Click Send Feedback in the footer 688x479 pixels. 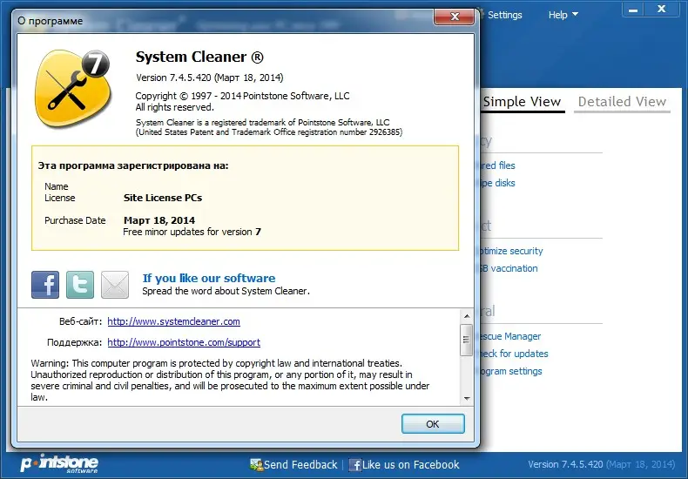pos(300,465)
